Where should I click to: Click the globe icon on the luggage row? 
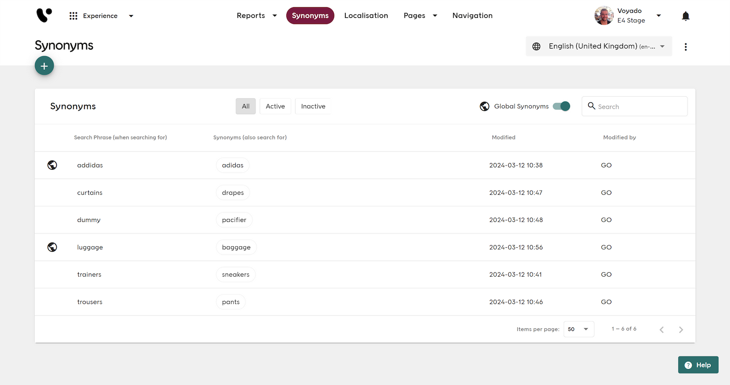tap(53, 247)
